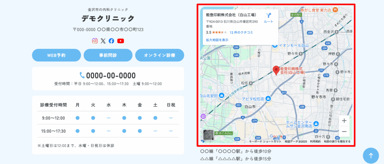This screenshot has width=384, height=164.
Task: Click the X (Twitter) social icon
Action: coord(103,41)
